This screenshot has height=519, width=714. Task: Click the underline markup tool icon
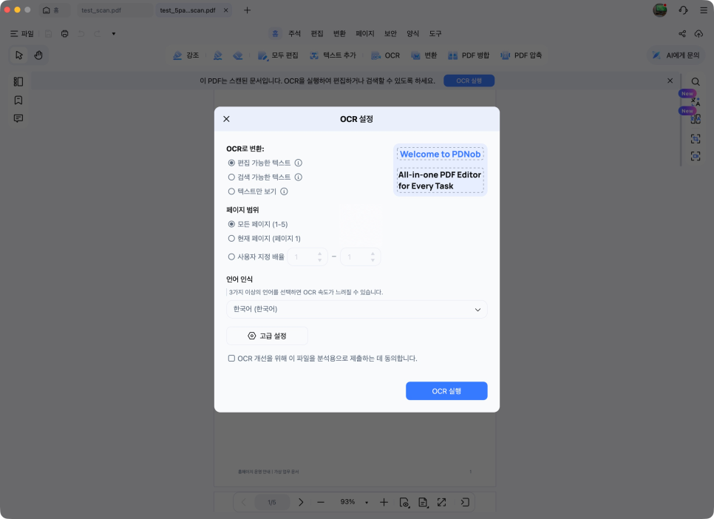217,55
